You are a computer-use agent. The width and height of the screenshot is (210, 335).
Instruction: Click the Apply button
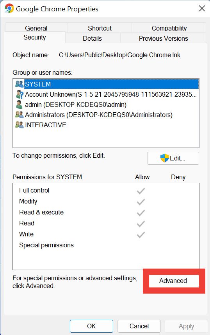[186, 326]
